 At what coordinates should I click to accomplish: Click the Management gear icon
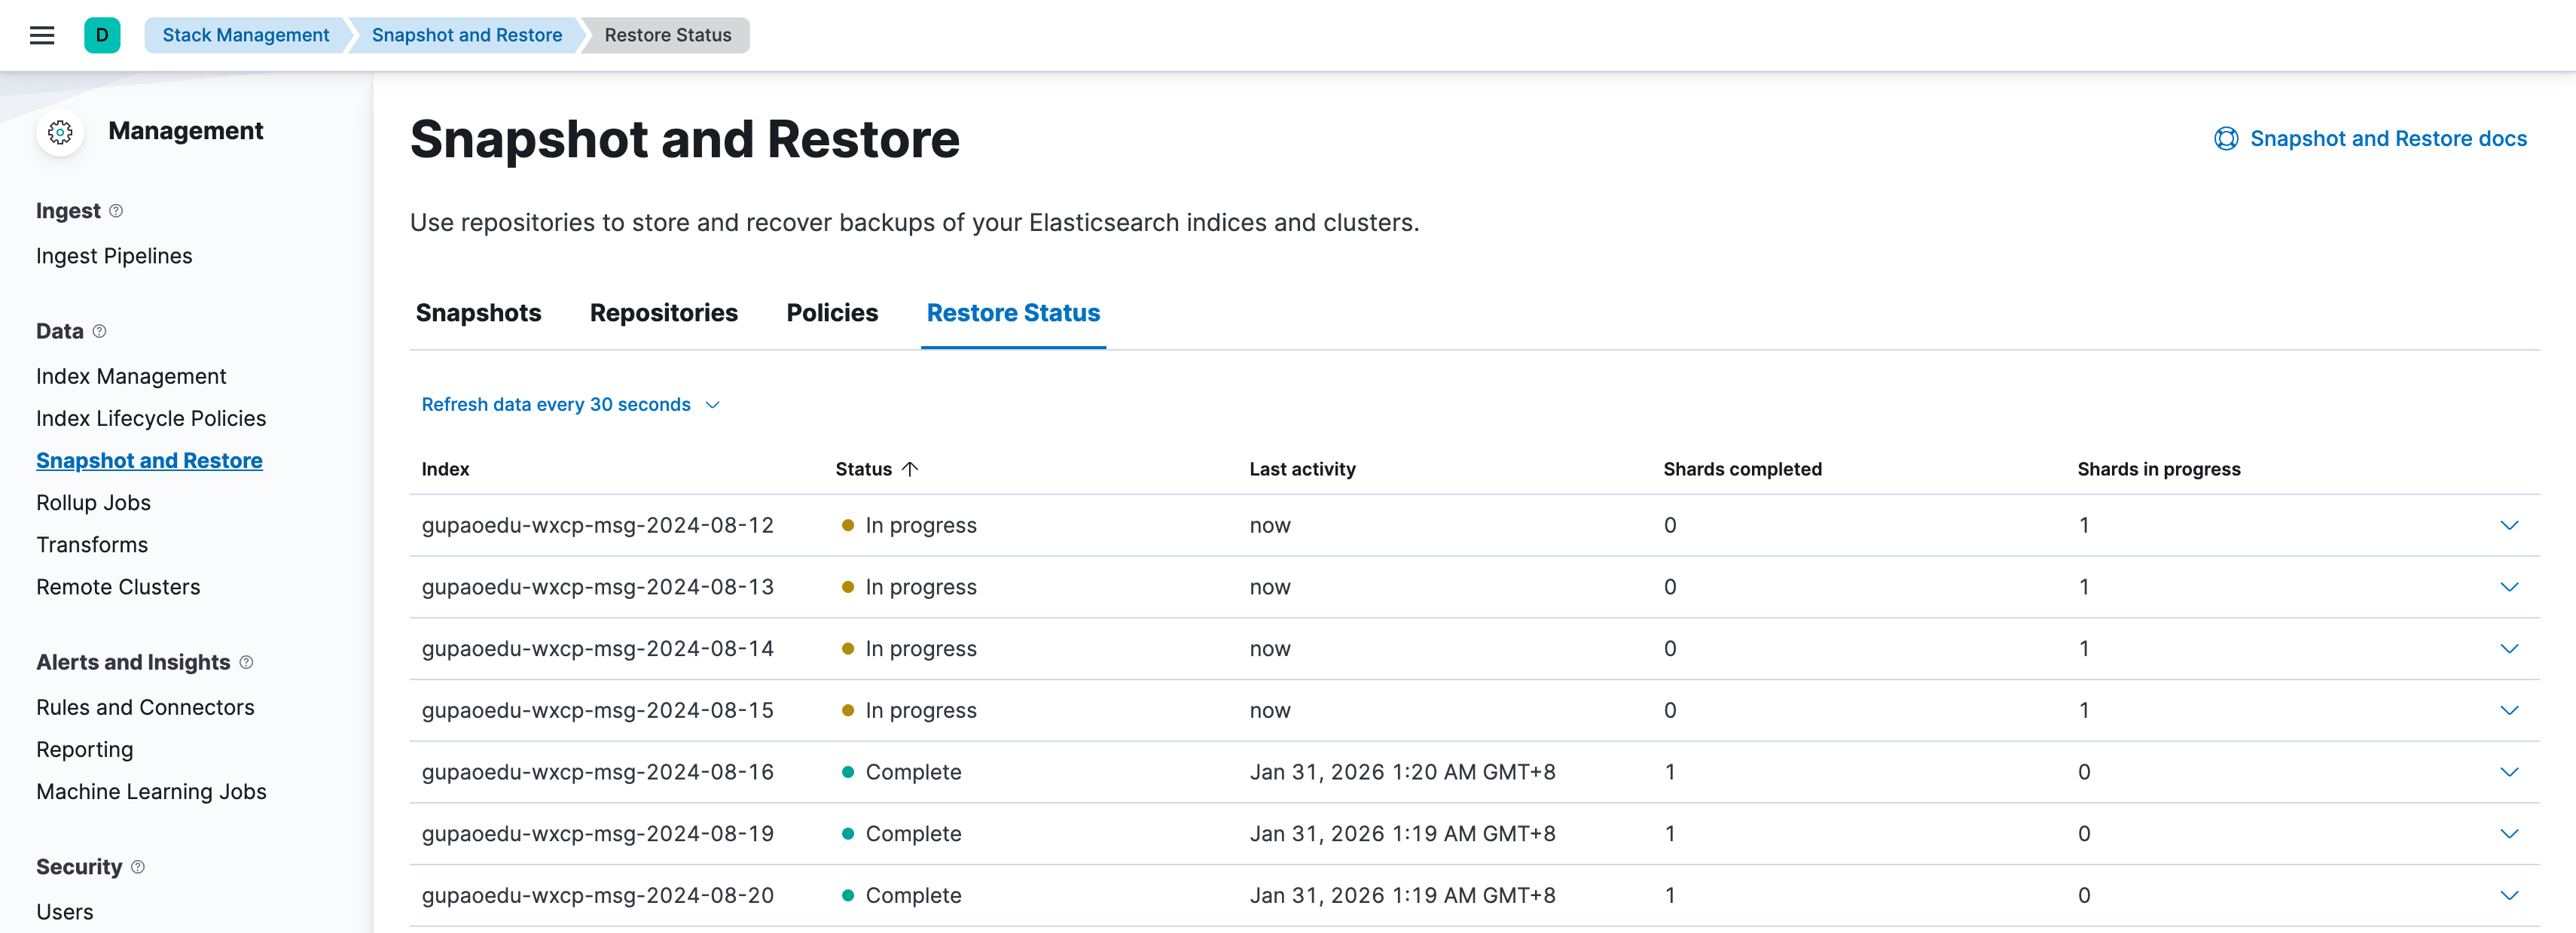pos(60,132)
